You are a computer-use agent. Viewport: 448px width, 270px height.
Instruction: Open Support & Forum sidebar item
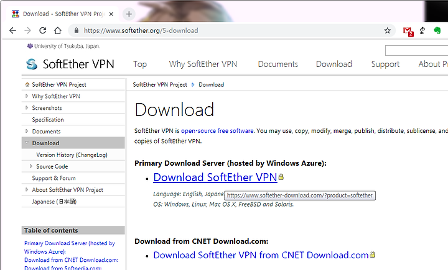[54, 178]
